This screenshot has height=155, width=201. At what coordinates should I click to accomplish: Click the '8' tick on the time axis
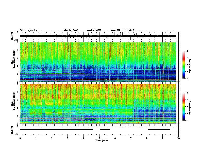[147, 138]
